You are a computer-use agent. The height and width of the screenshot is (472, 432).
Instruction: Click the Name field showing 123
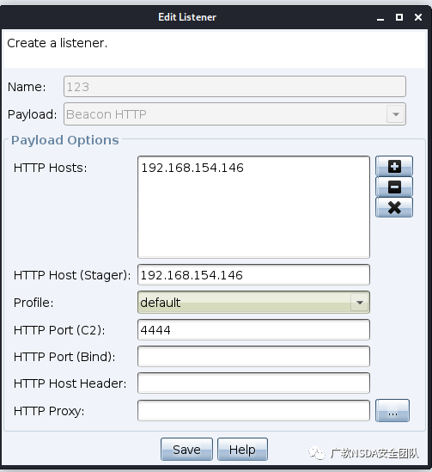pyautogui.click(x=234, y=87)
